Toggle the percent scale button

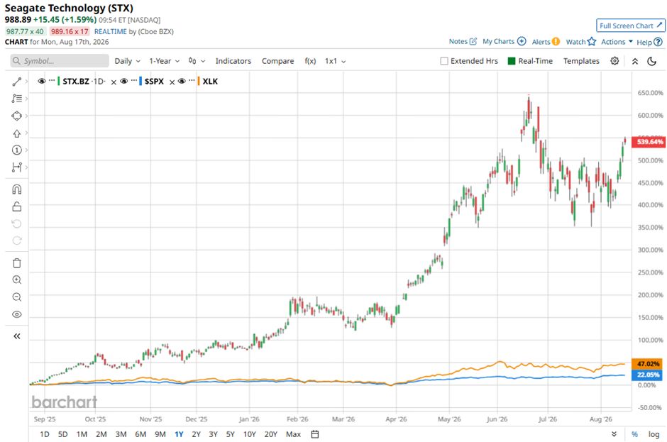[634, 434]
